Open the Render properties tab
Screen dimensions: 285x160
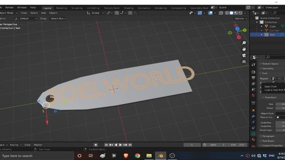tap(253, 72)
